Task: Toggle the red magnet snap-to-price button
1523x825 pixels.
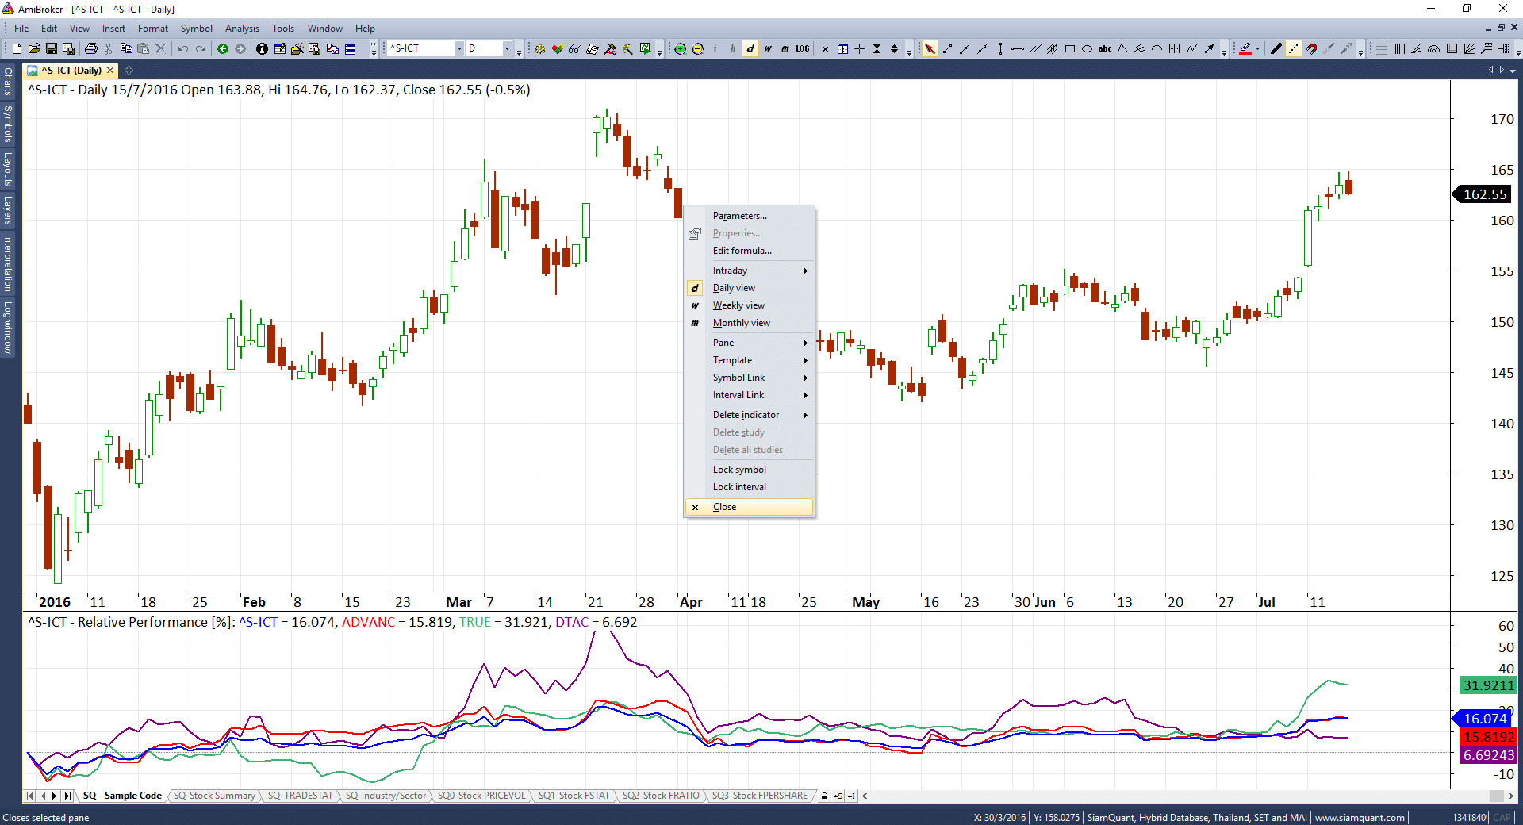Action: click(x=1311, y=49)
